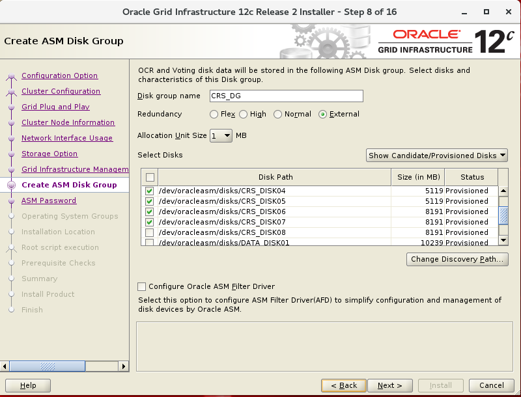Check the CRS_DISK08 disk checkbox

coord(150,232)
